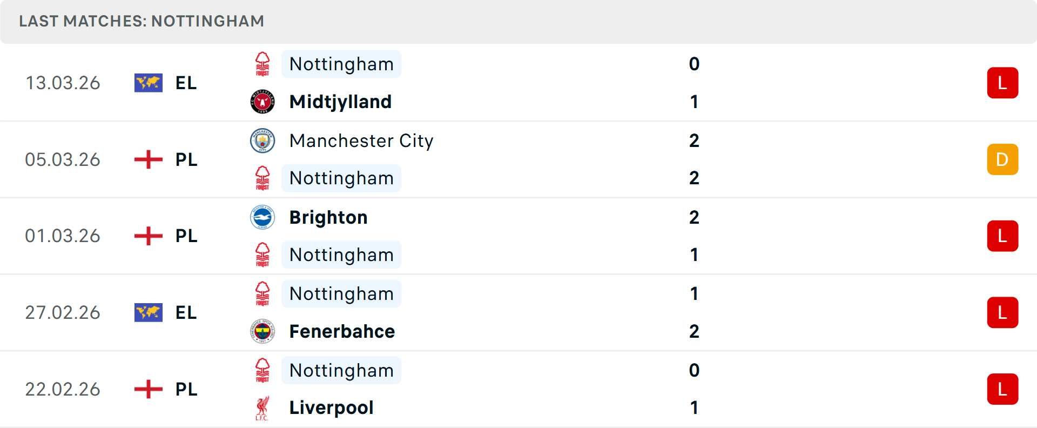Click the England flag icon on 05.03.26
Image resolution: width=1037 pixels, height=428 pixels.
tap(149, 159)
